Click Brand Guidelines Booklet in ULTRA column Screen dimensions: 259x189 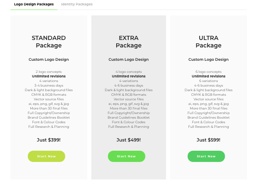coord(208,117)
